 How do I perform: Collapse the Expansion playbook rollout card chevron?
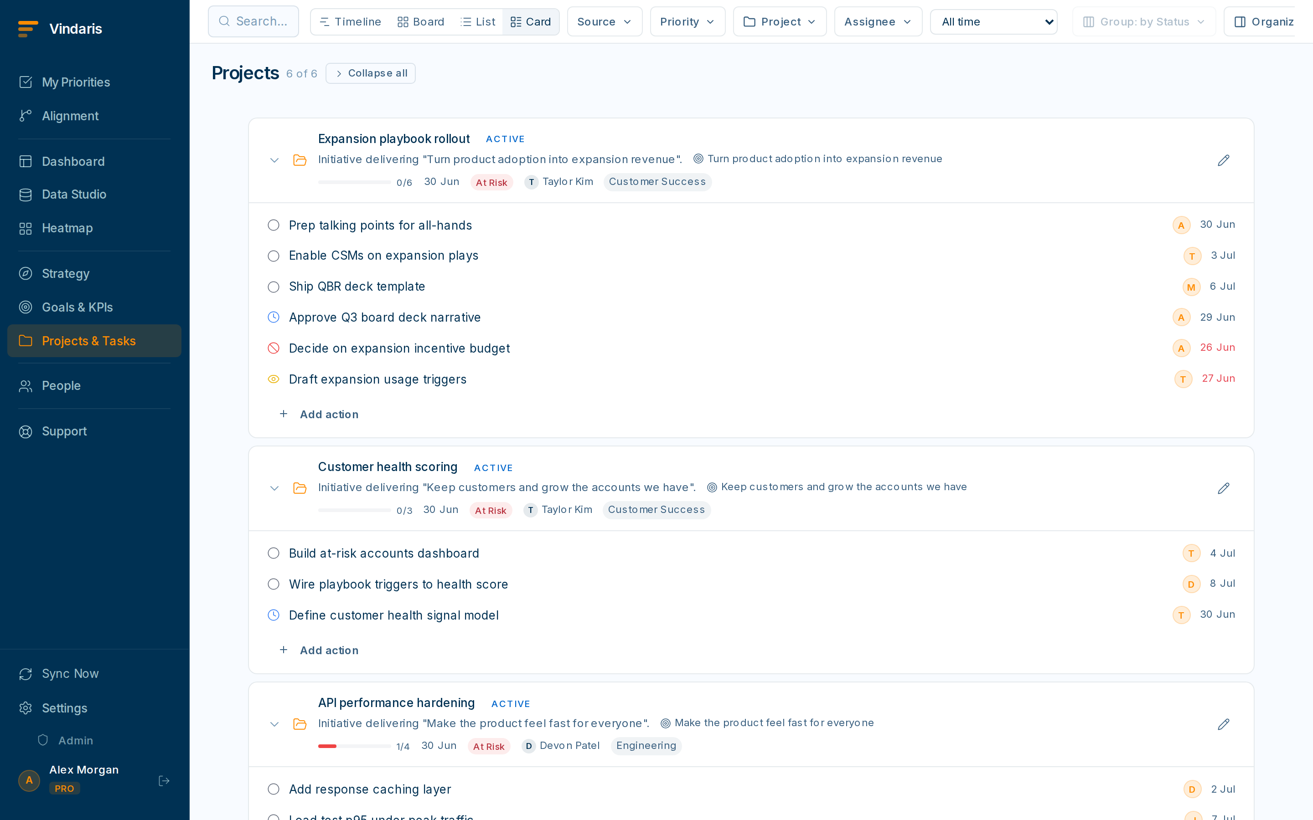pos(274,160)
